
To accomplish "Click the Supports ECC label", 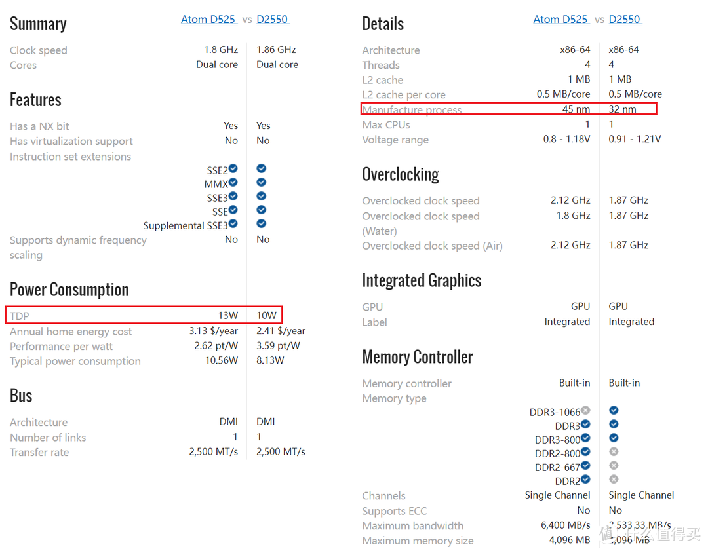I will coord(395,511).
